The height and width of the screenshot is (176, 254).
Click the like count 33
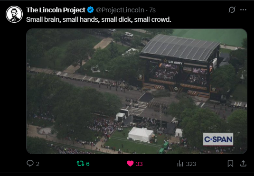139,164
